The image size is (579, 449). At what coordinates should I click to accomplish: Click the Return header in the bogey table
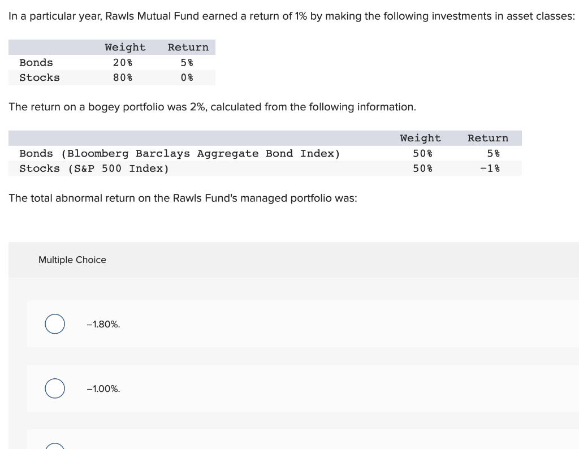click(487, 138)
